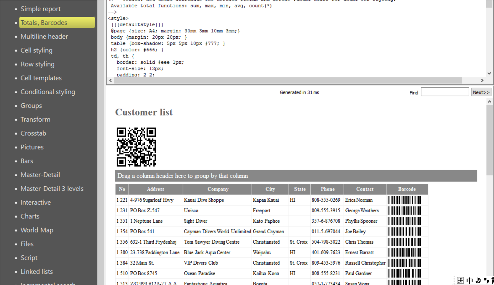Select the Pinyin 拼 input method icon
The width and height of the screenshot is (494, 285).
coord(460,281)
